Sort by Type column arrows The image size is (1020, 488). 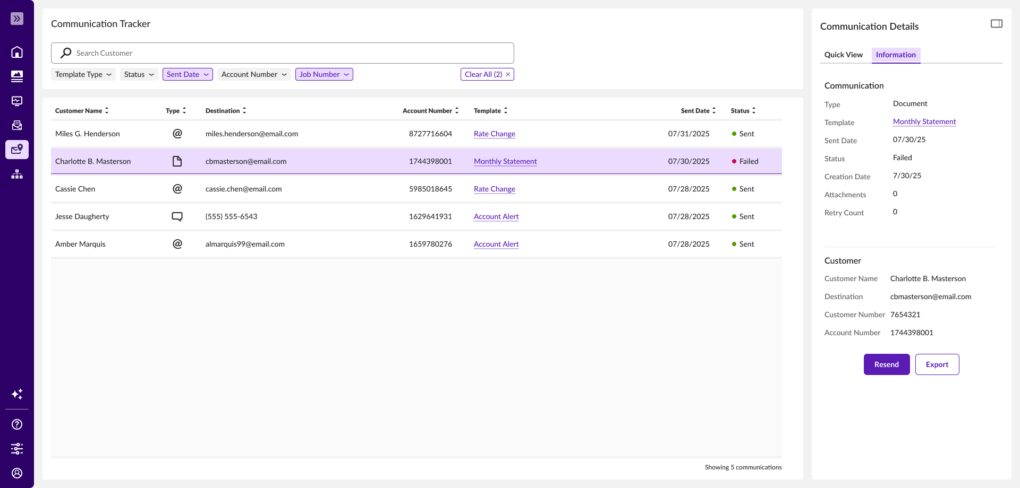[184, 110]
